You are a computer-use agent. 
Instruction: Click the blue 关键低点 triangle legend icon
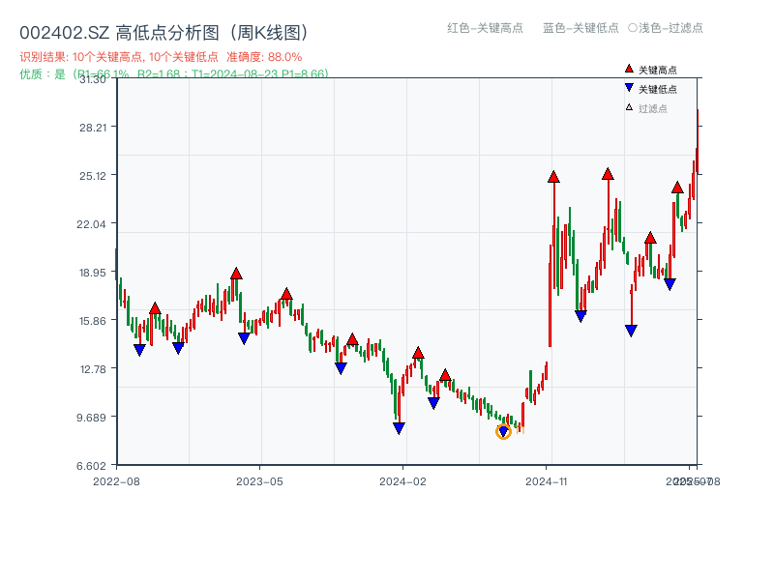(629, 88)
